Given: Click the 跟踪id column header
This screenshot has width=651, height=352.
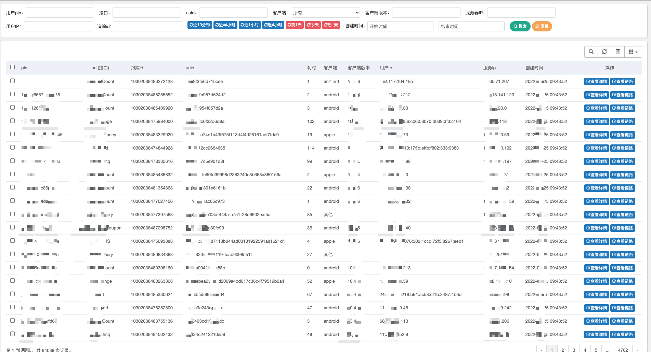Looking at the screenshot, I should [x=137, y=68].
